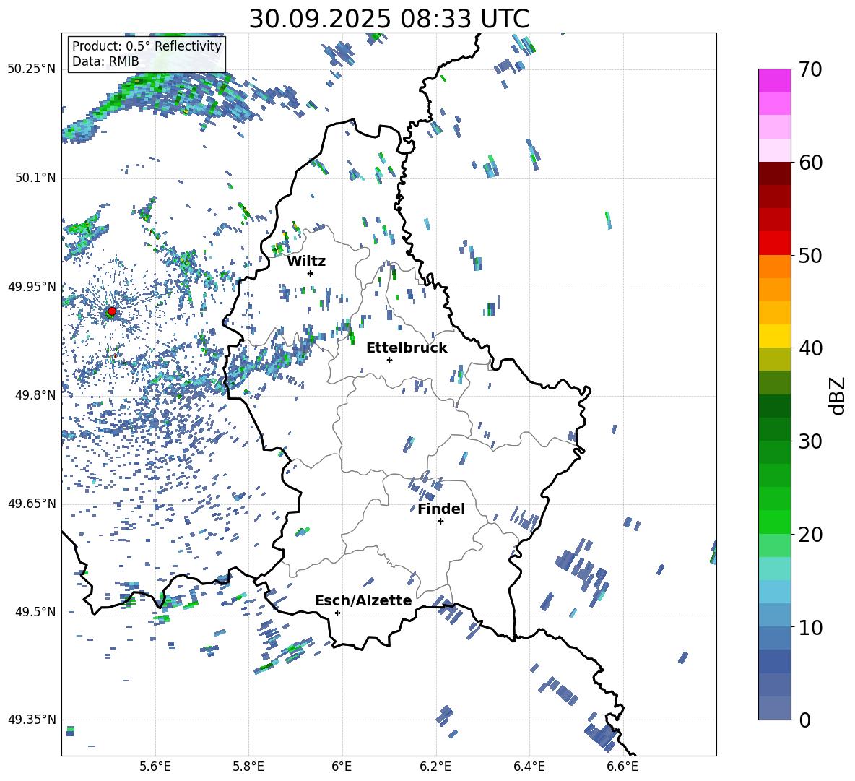Click the Findel station cross marker
The height and width of the screenshot is (781, 855).
440,521
